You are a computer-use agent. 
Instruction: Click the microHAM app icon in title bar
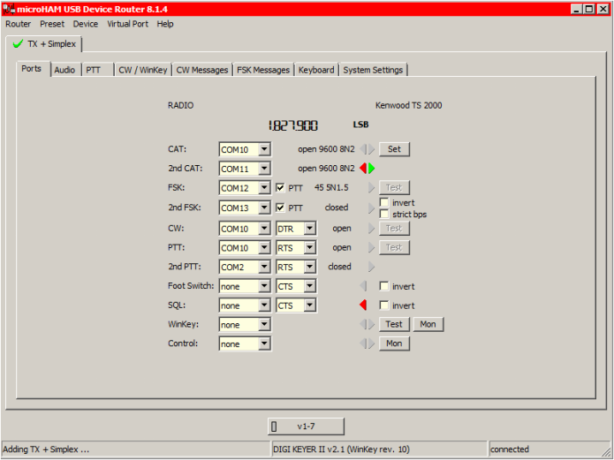[8, 8]
